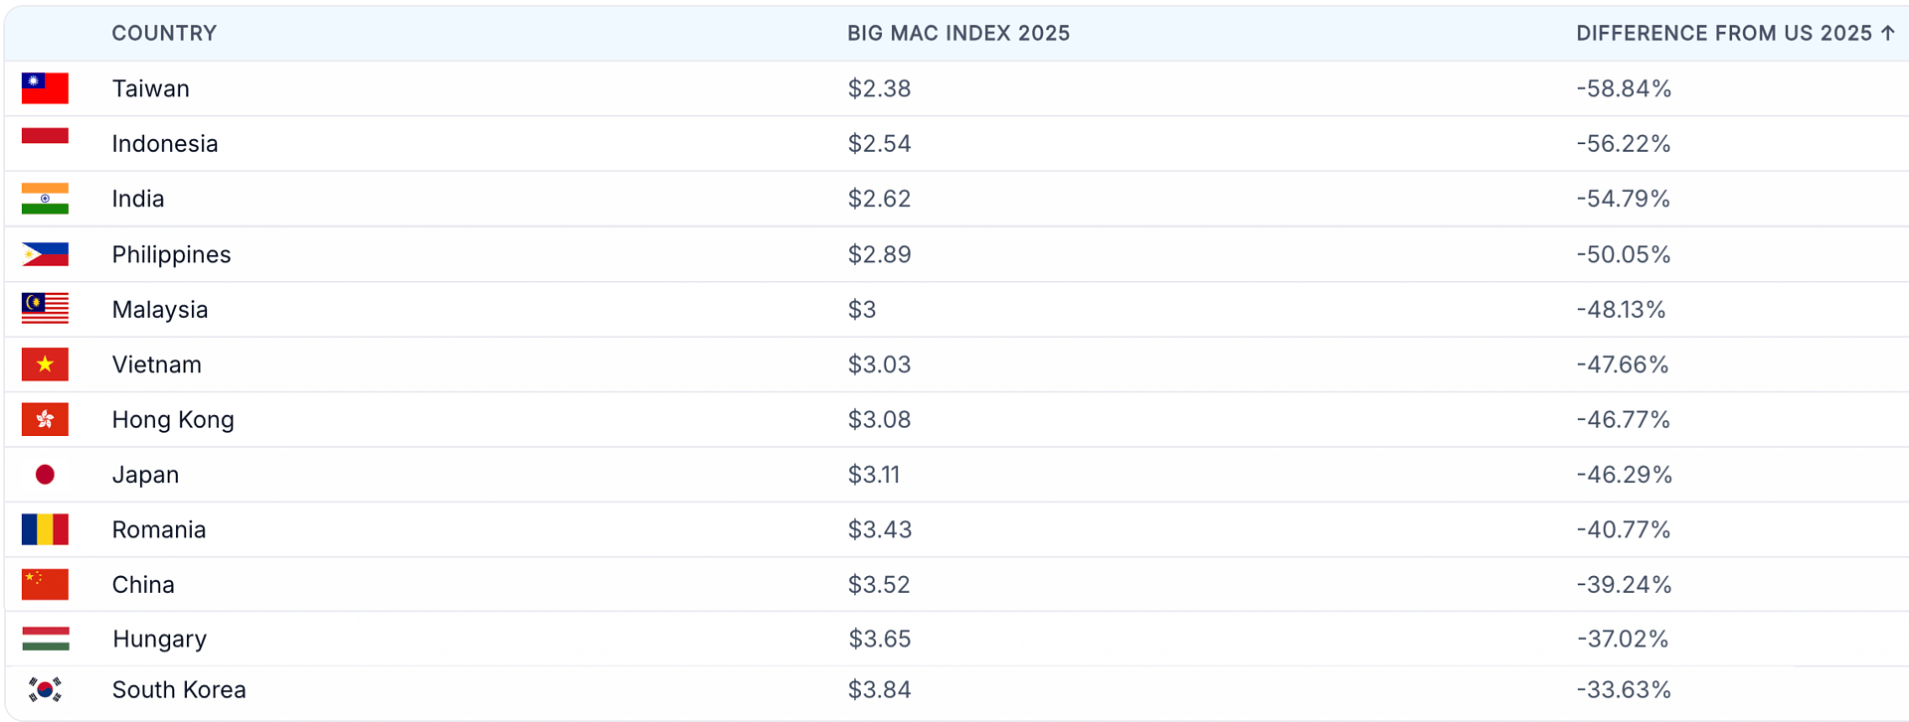Click the Hong Kong flag icon

(45, 419)
